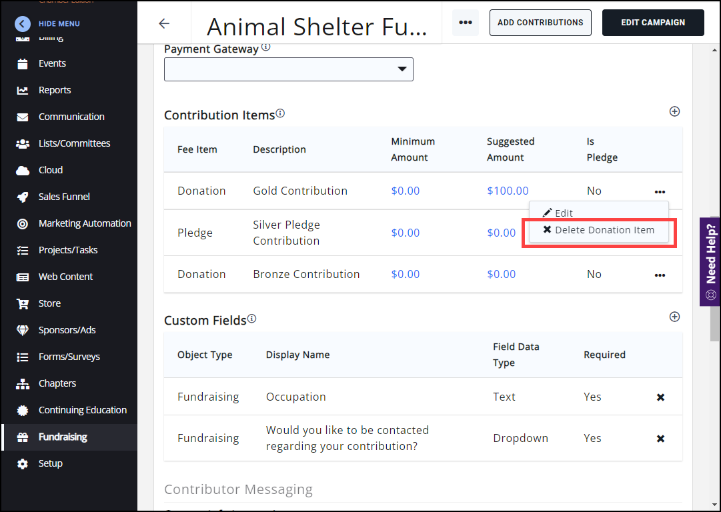
Task: Click the Edit Campaign button
Action: click(x=653, y=23)
